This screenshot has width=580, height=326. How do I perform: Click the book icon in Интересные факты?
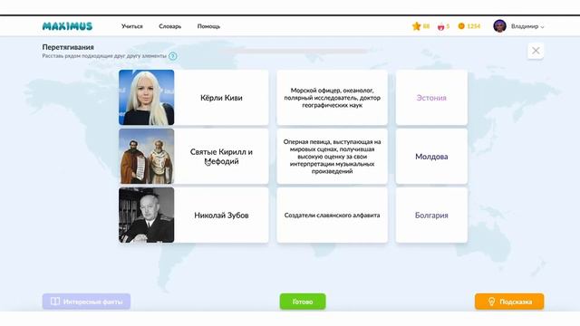(55, 302)
